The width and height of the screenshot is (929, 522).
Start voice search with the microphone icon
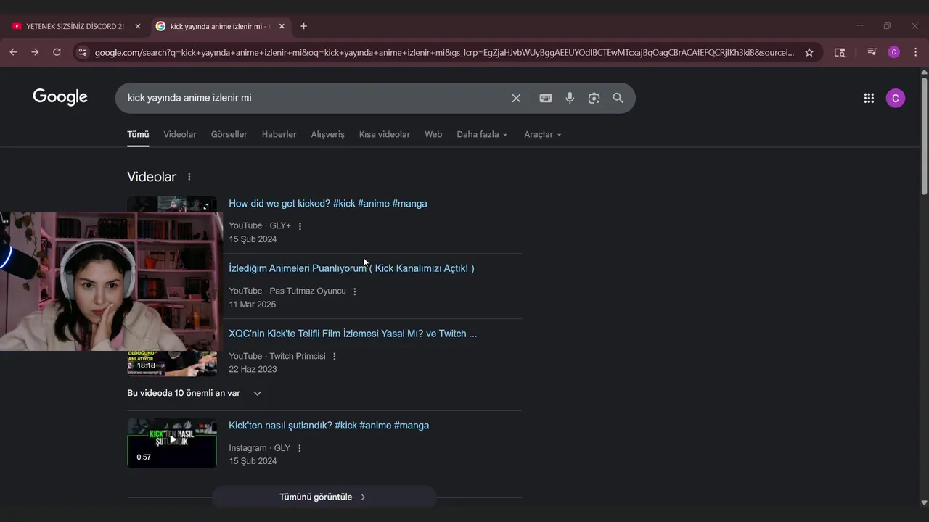pos(570,98)
